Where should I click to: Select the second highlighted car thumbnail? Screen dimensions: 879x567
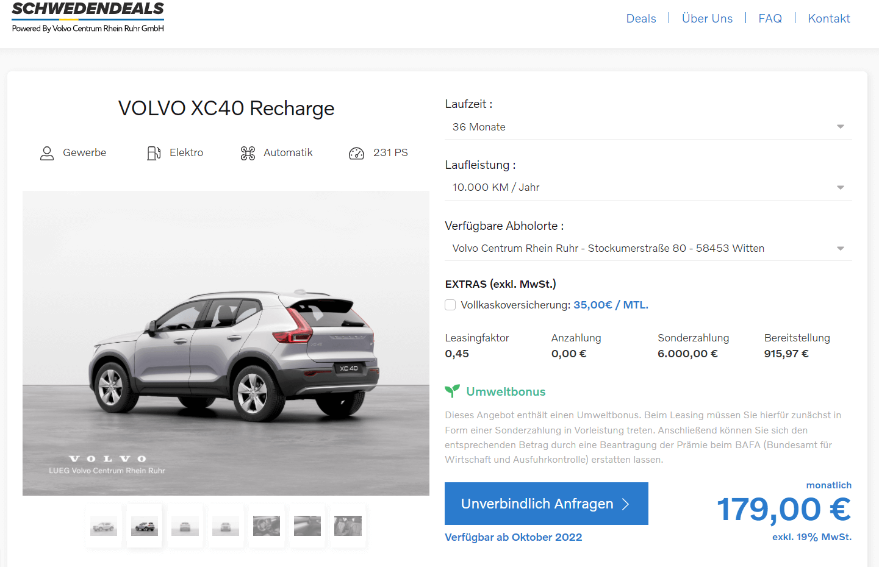(x=145, y=526)
